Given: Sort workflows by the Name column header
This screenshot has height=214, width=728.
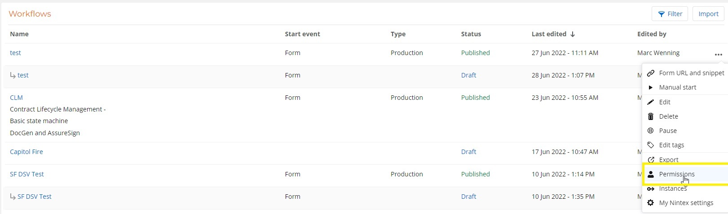Looking at the screenshot, I should click(19, 34).
